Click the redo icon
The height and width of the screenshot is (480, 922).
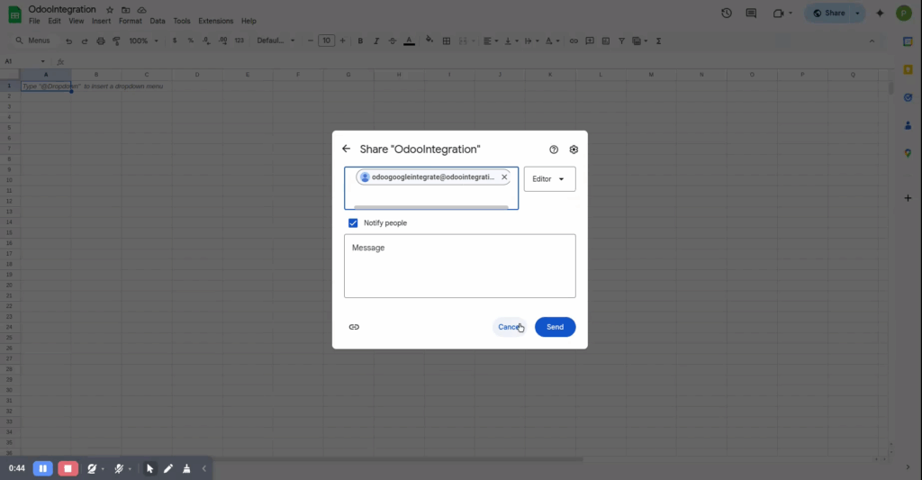[84, 41]
